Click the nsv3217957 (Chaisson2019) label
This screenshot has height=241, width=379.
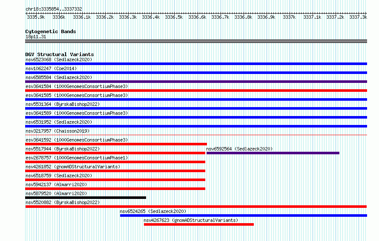(57, 131)
